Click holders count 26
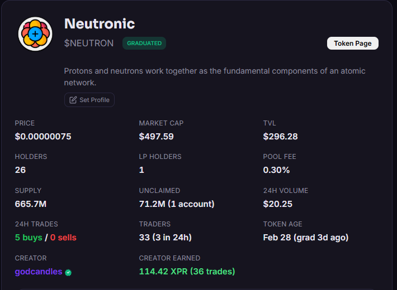The image size is (397, 290). click(20, 170)
